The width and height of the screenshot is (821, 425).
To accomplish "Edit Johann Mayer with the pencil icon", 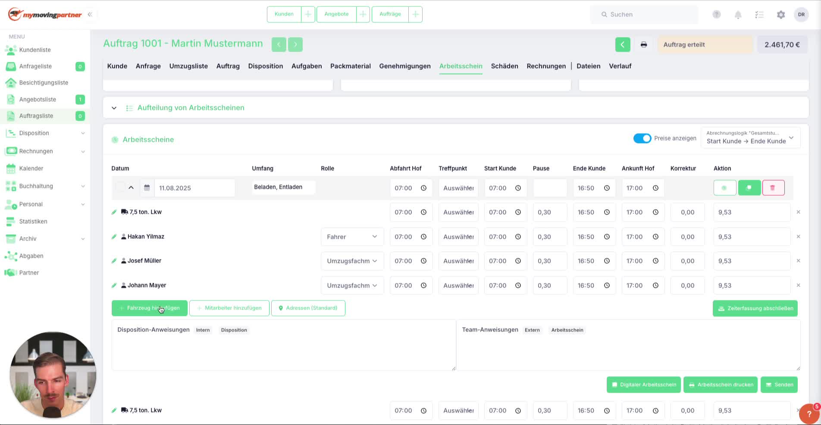I will 114,285.
